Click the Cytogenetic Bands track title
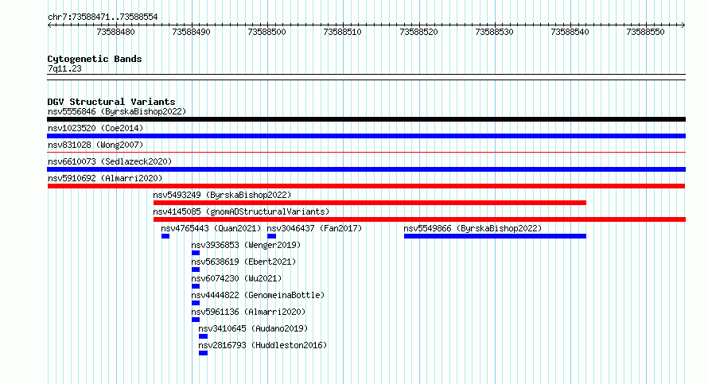 (95, 59)
